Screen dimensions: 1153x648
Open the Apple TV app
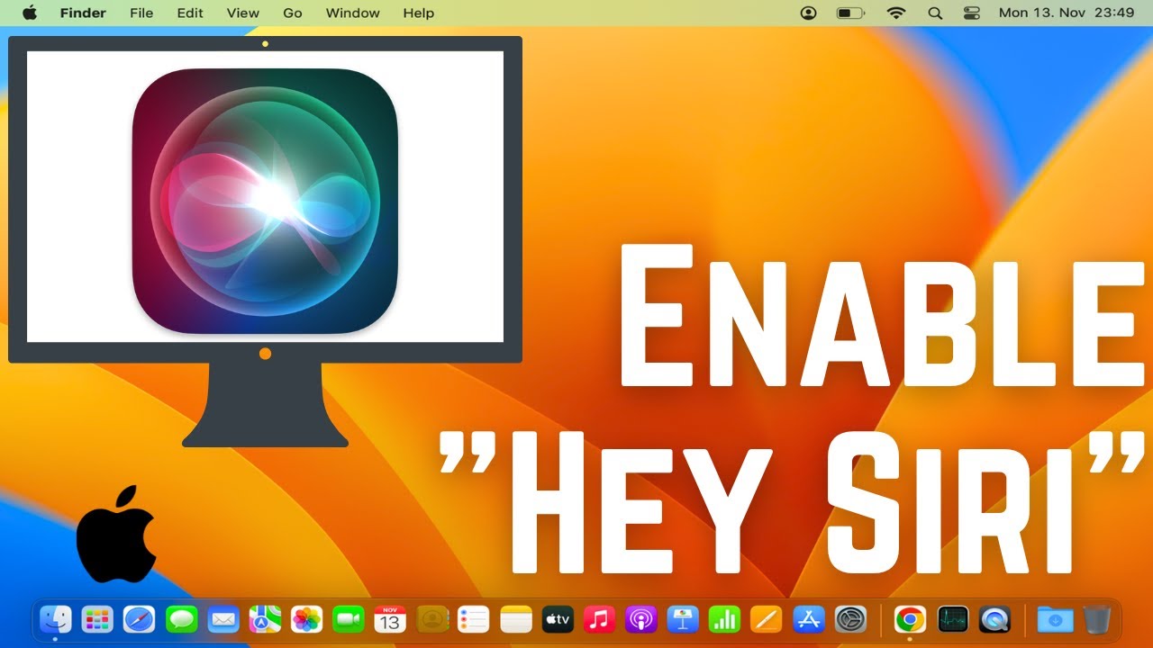(558, 619)
